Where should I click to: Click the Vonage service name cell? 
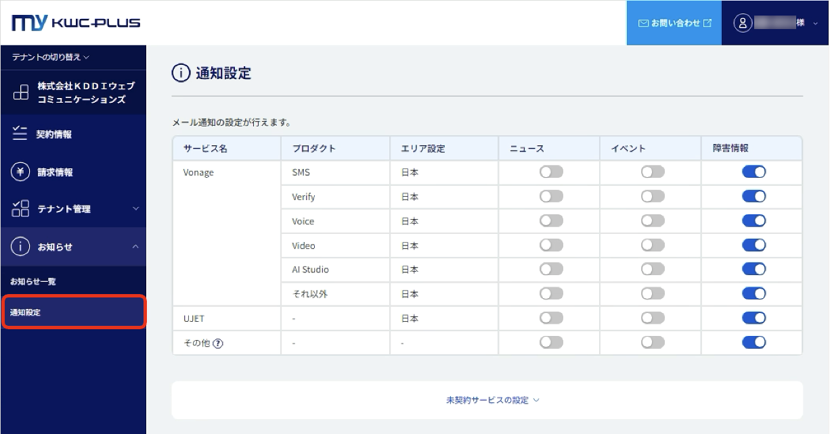(227, 233)
